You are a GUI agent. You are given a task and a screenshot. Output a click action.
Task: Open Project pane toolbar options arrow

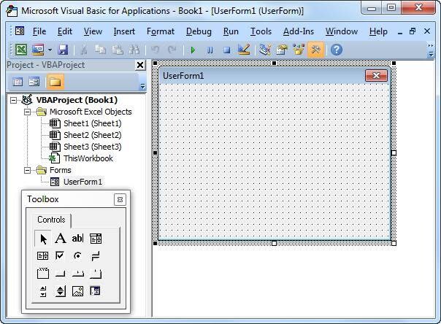pos(143,86)
